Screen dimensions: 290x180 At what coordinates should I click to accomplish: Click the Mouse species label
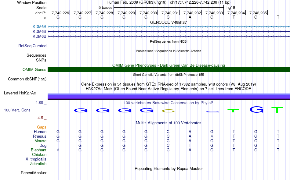[40, 141]
